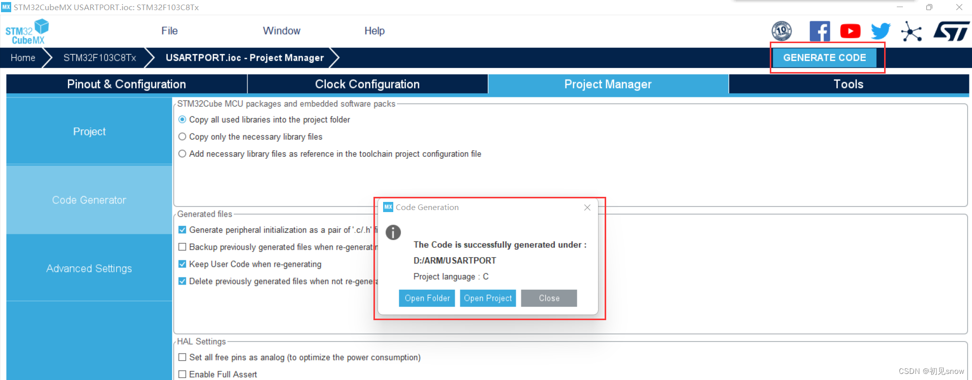Open the File menu
Image resolution: width=972 pixels, height=380 pixels.
[x=169, y=31]
